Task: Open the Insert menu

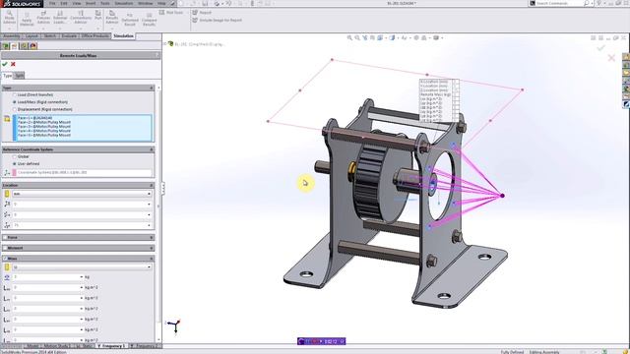Action: (91, 3)
